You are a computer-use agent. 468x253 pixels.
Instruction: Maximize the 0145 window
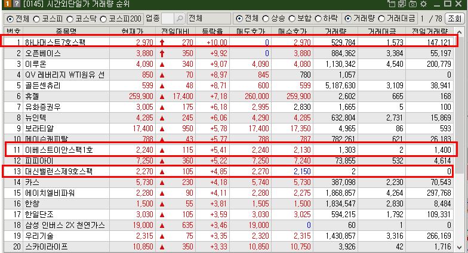click(x=448, y=4)
